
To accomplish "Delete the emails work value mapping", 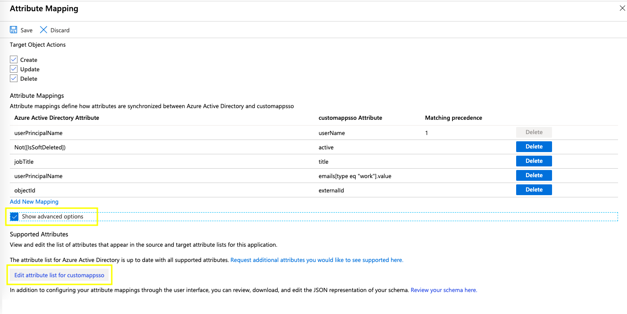I will pyautogui.click(x=534, y=175).
